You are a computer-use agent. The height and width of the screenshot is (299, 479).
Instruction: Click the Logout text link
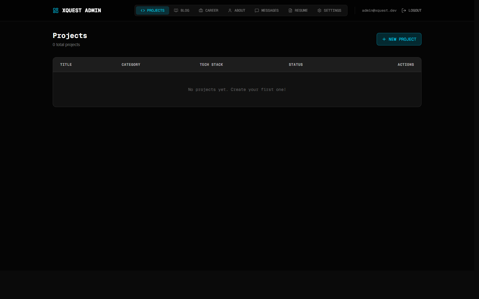pyautogui.click(x=415, y=10)
